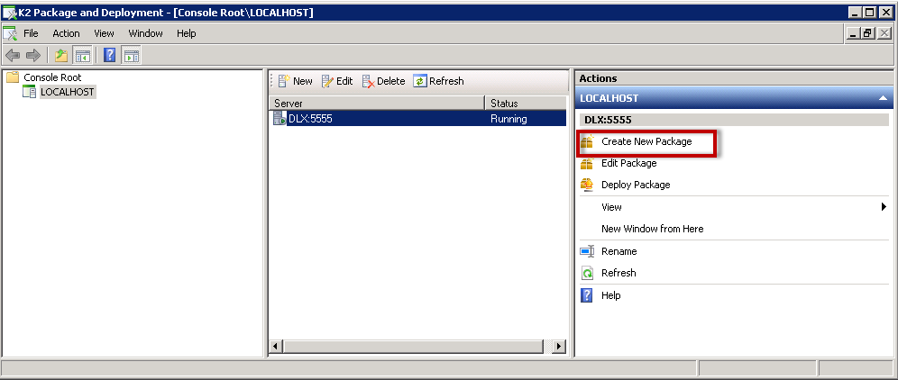The width and height of the screenshot is (898, 380).
Task: Click the horizontal scrollbar right arrow
Action: [559, 347]
